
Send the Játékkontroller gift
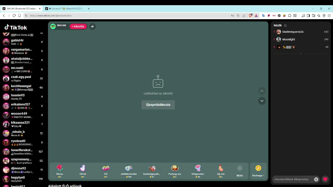(129, 171)
